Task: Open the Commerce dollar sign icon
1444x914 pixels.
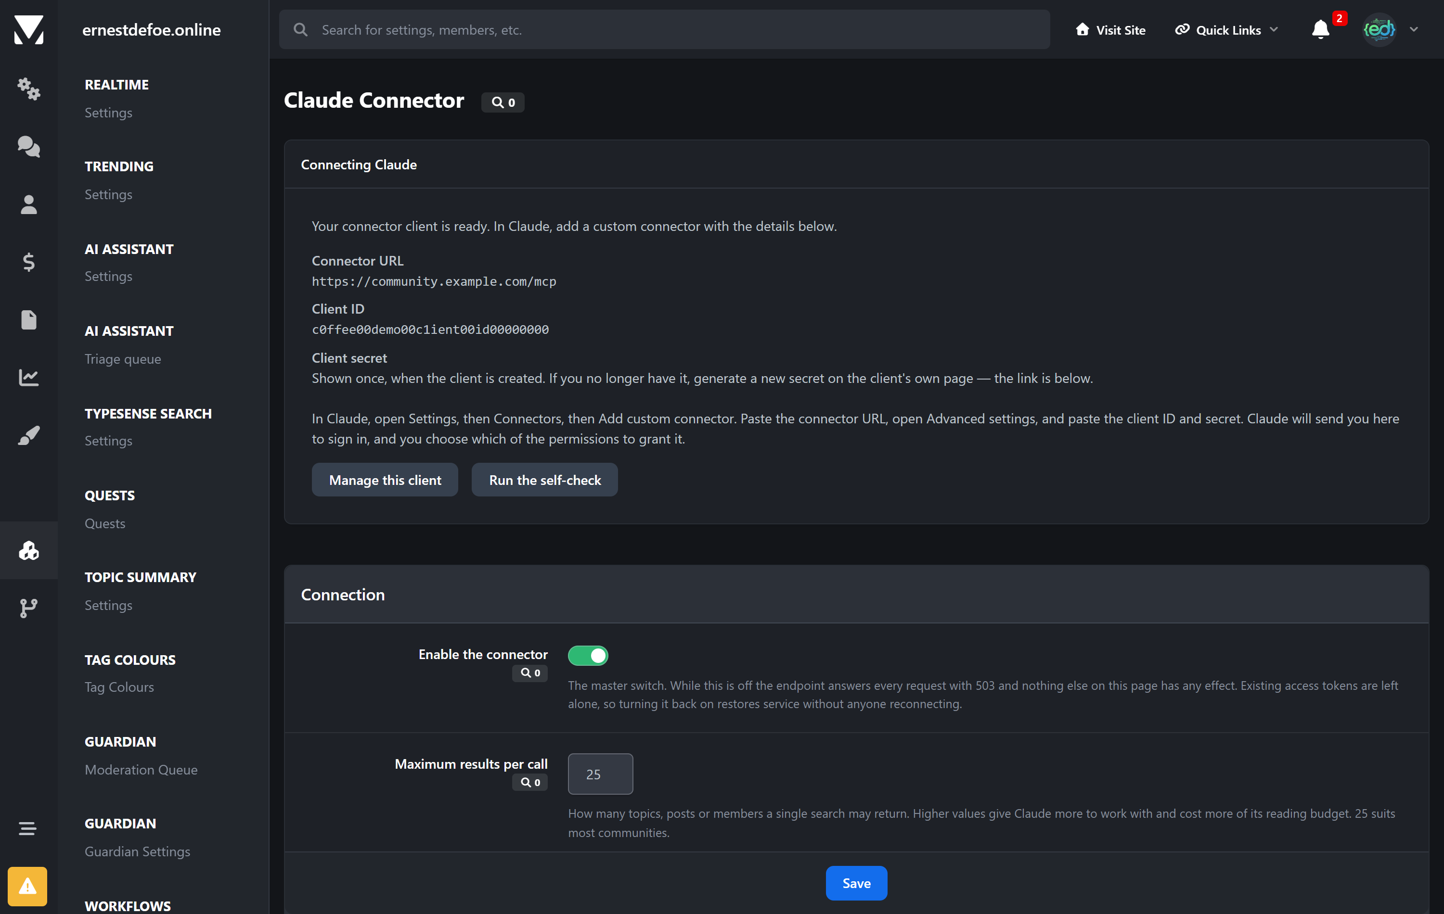Action: point(29,262)
